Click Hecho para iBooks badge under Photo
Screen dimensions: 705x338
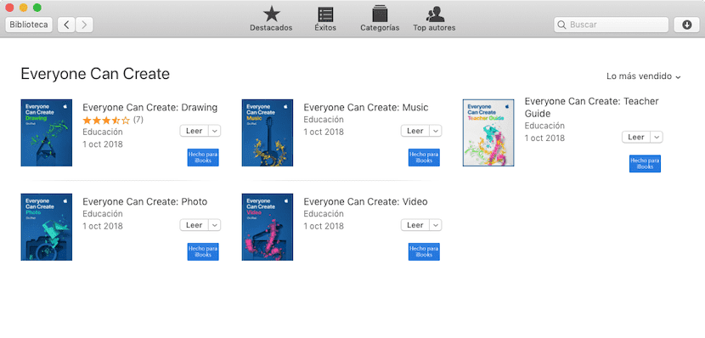(x=203, y=251)
